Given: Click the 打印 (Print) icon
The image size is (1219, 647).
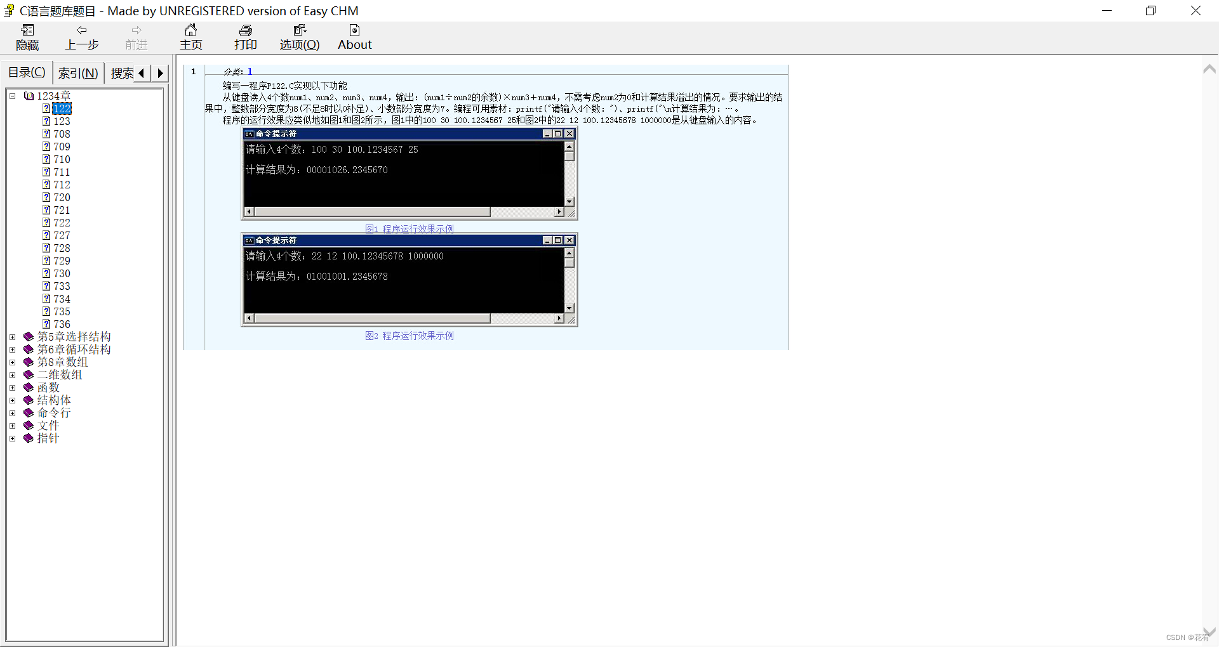Looking at the screenshot, I should click(x=245, y=37).
